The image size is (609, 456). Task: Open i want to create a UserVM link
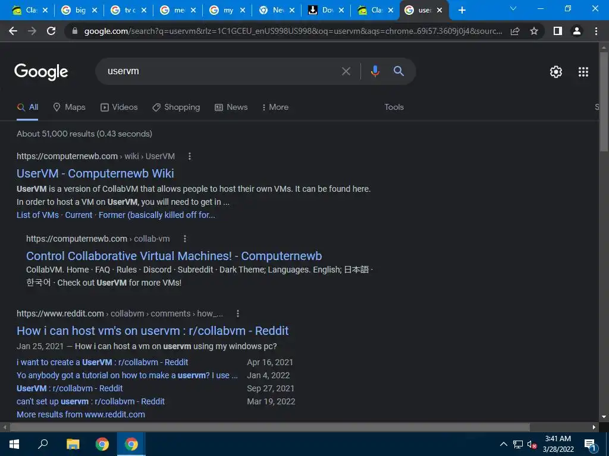click(x=102, y=363)
